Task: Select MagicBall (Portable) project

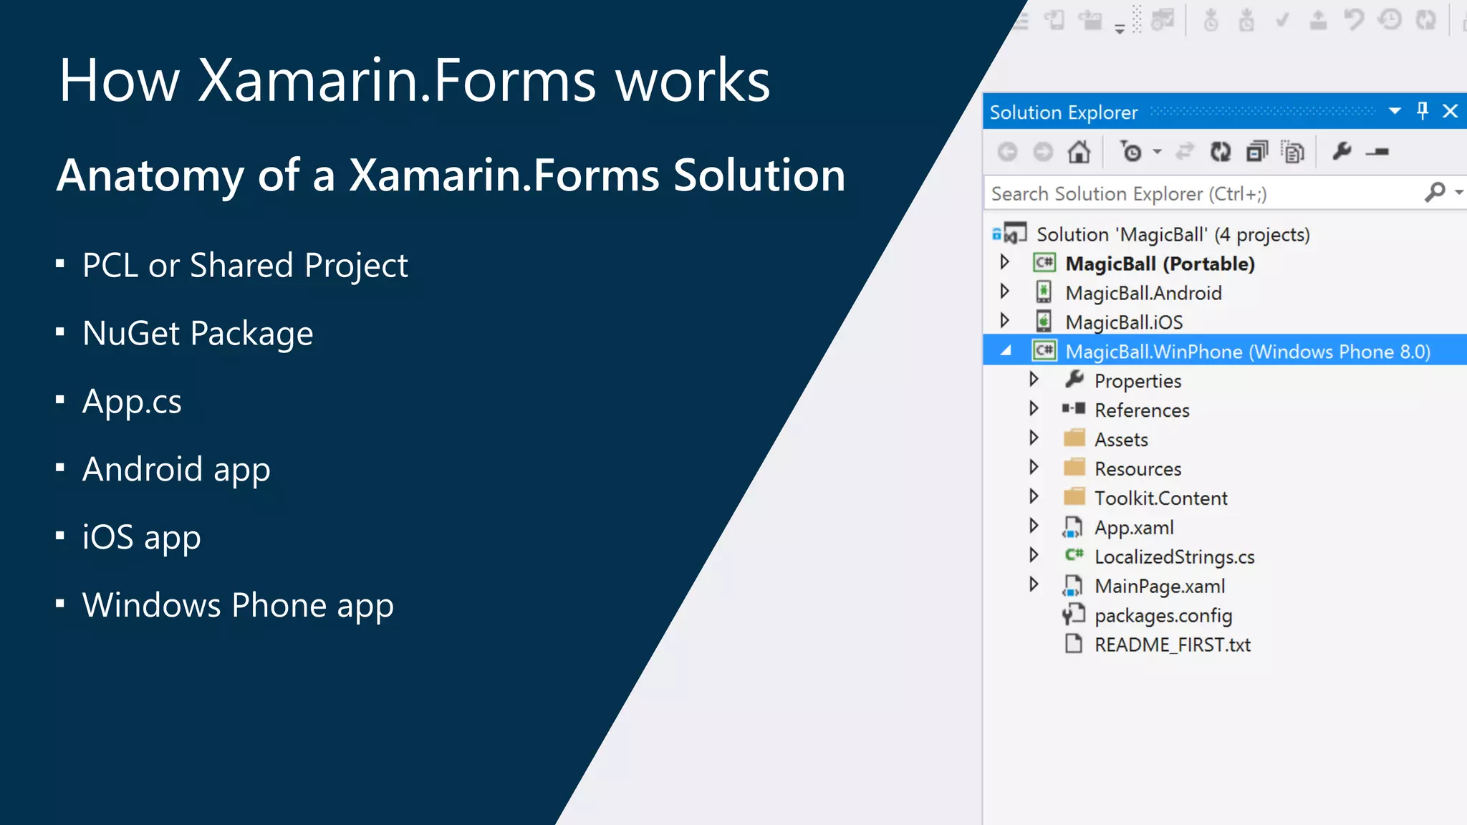Action: coord(1160,264)
